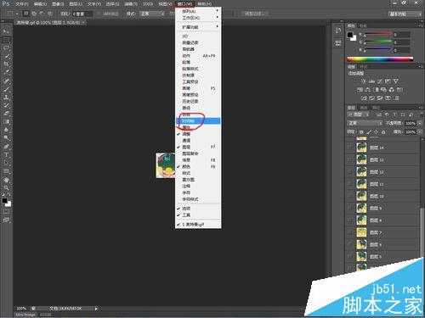Open the 不透明度 opacity dropdown arrow

419,123
